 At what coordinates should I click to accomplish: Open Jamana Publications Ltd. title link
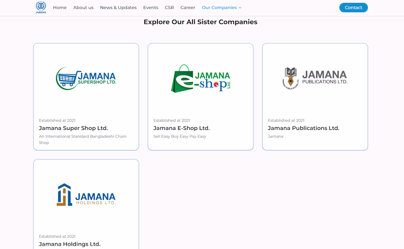coord(303,128)
